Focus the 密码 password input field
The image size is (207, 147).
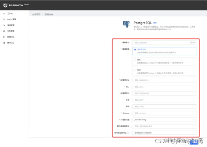[164, 107]
